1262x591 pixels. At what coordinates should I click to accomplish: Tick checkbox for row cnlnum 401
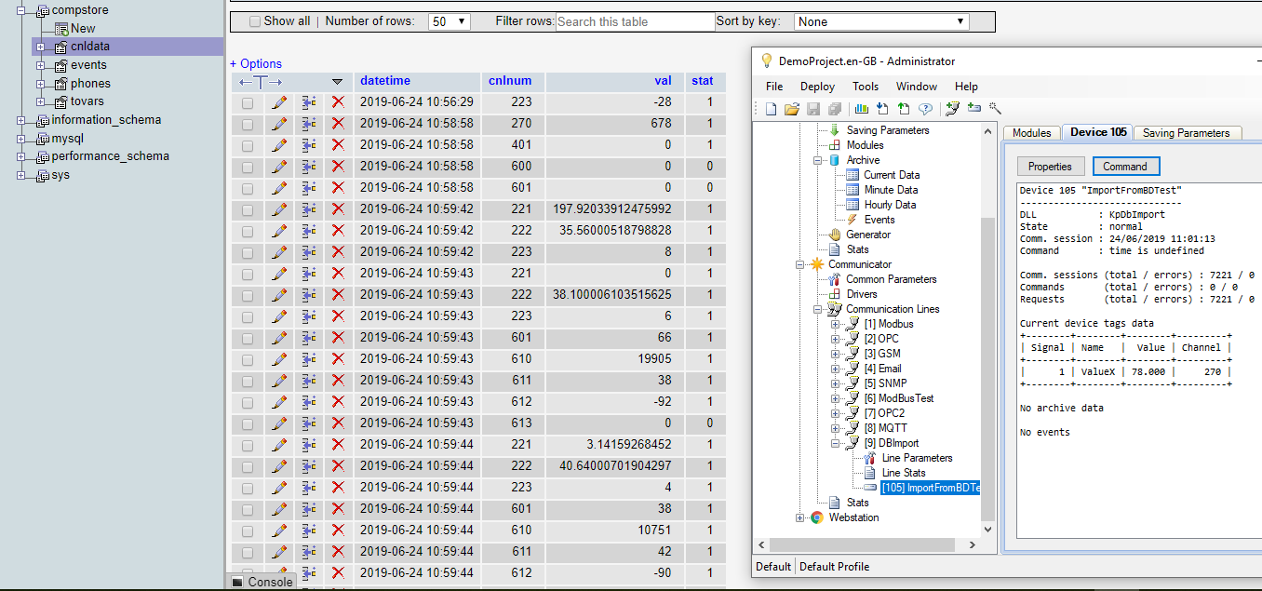coord(248,146)
